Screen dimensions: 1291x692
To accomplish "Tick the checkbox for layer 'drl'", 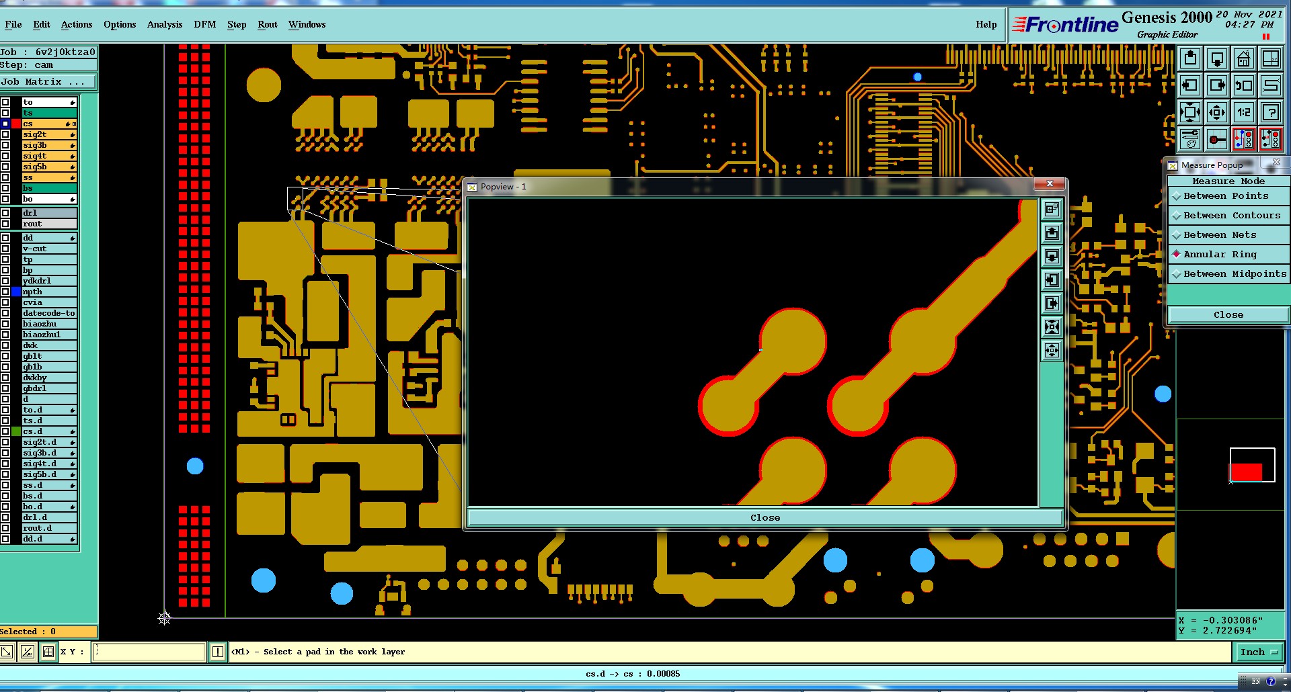I will (5, 213).
